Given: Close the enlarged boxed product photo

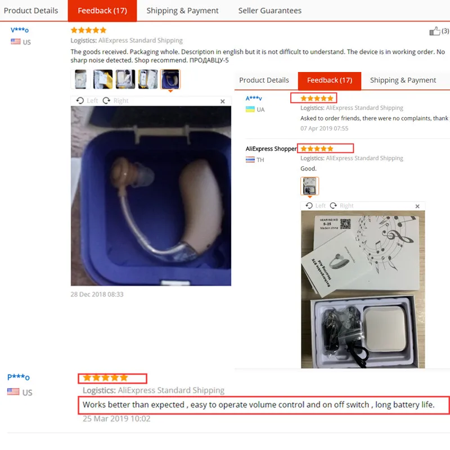Looking at the screenshot, I should click(x=417, y=206).
